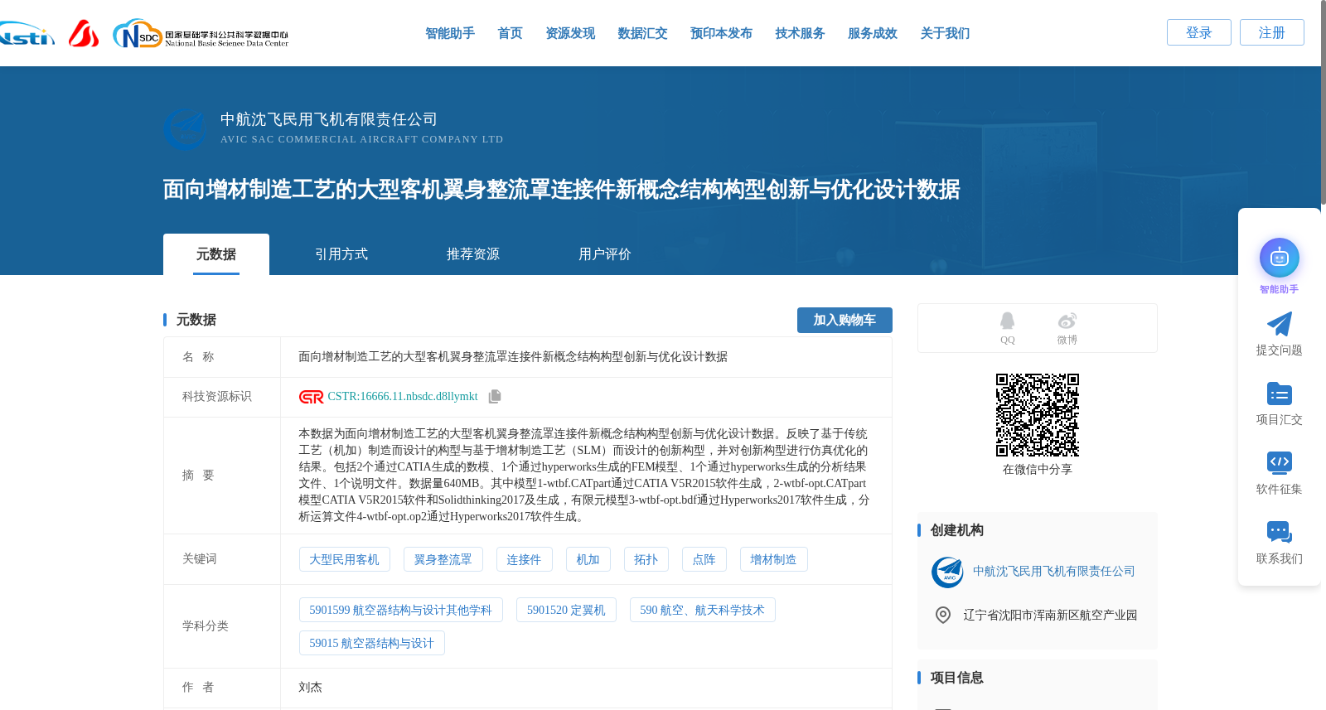The width and height of the screenshot is (1326, 710).
Task: Open the NSTI logo link
Action: click(27, 33)
